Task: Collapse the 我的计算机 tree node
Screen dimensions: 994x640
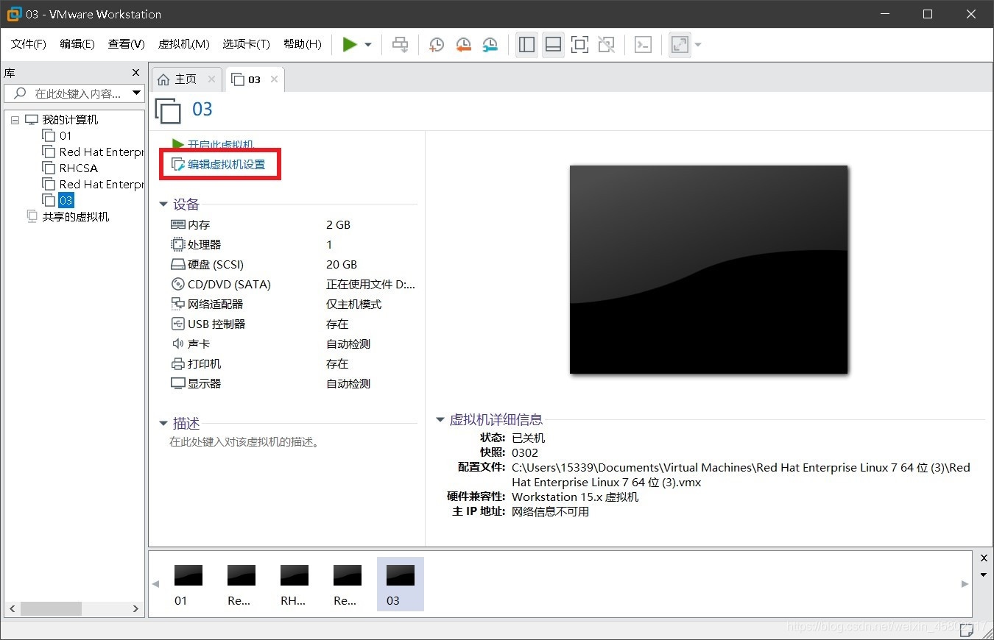Action: tap(15, 119)
